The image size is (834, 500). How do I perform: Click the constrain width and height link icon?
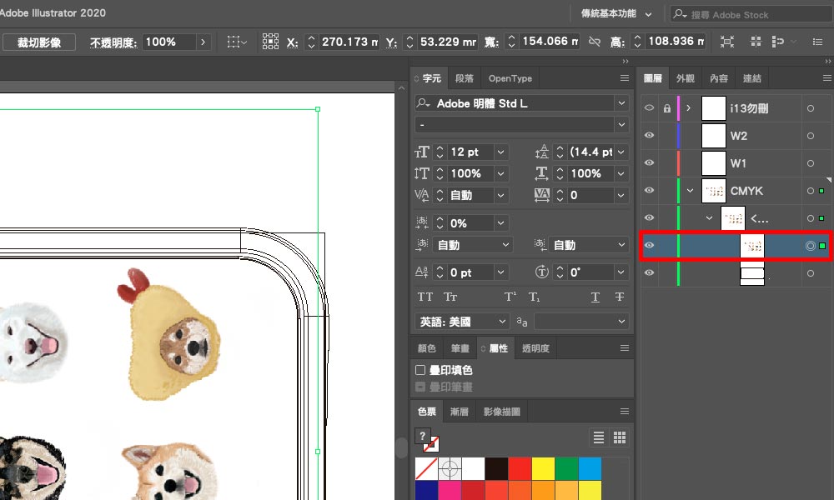click(x=595, y=42)
